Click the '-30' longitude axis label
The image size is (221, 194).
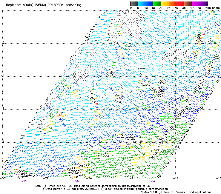3,178
